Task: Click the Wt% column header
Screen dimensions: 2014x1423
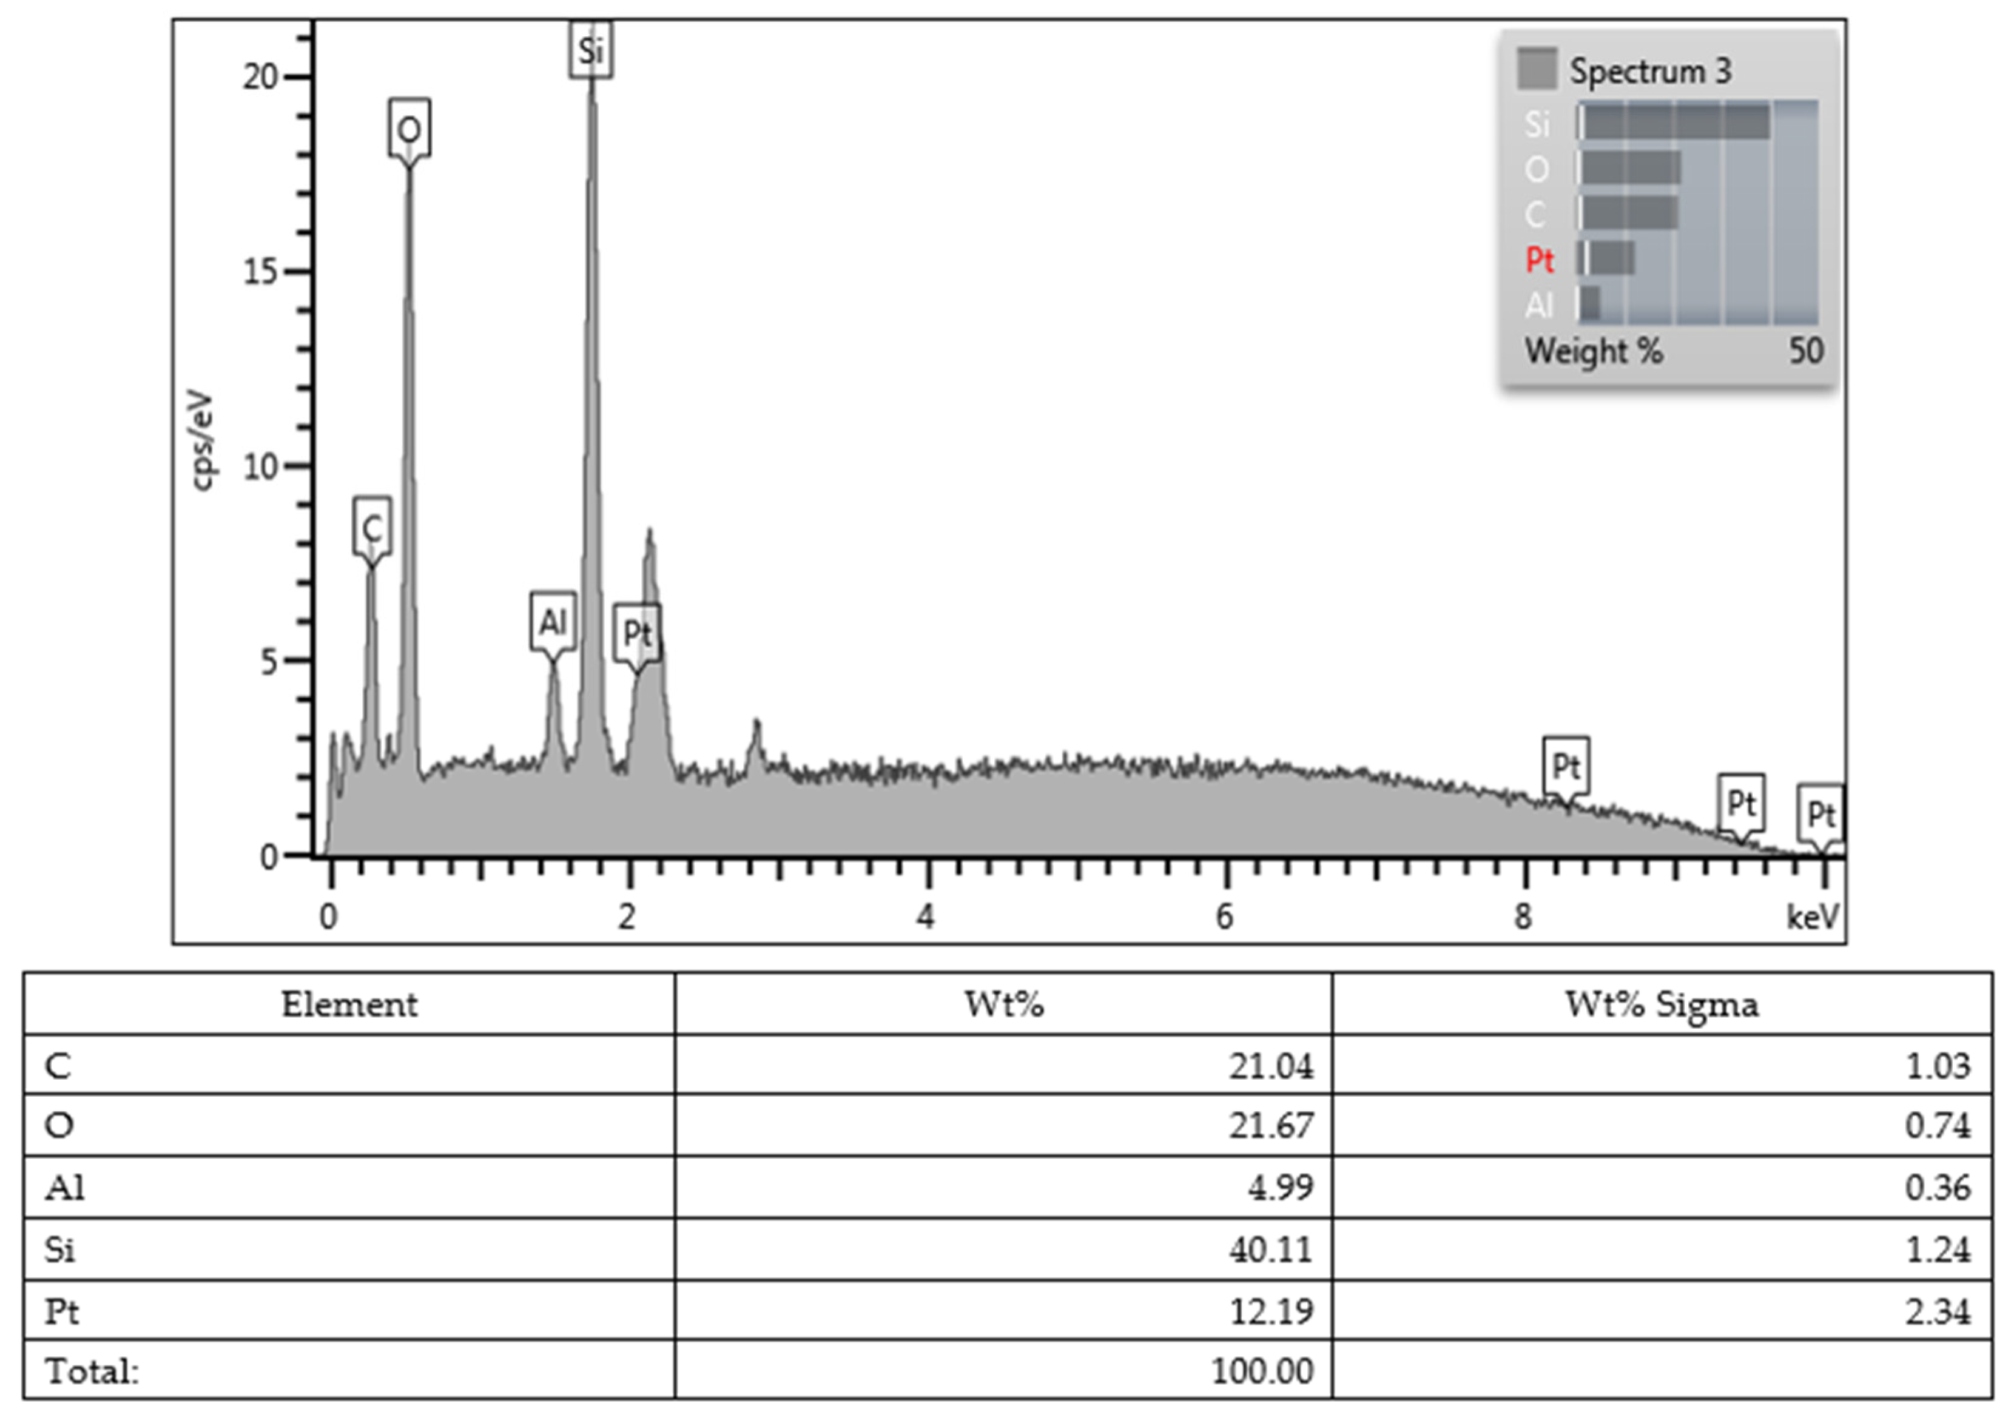Action: click(x=1003, y=1004)
